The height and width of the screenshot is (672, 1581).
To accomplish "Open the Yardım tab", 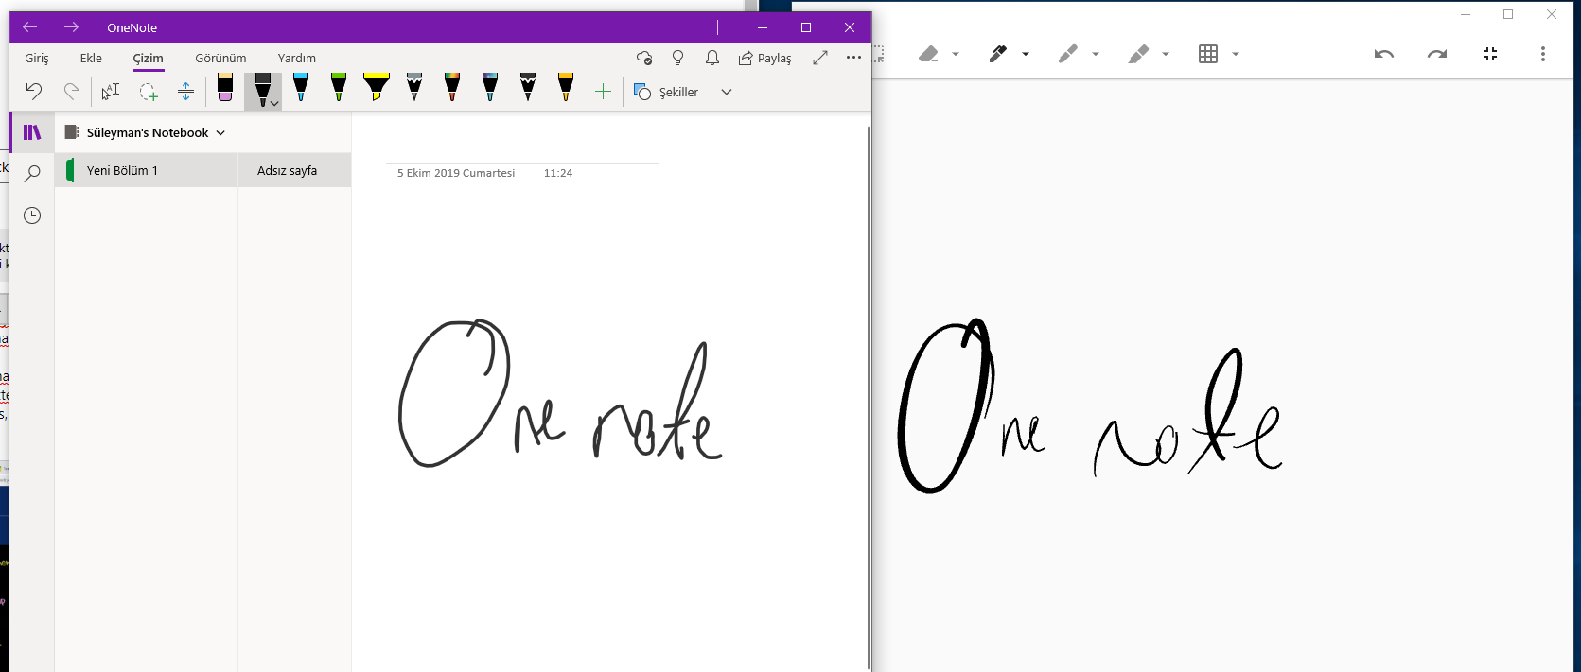I will [x=297, y=58].
